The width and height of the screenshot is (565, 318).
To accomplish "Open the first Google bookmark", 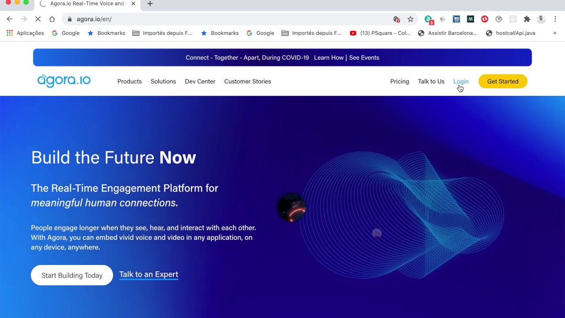I will tap(66, 33).
